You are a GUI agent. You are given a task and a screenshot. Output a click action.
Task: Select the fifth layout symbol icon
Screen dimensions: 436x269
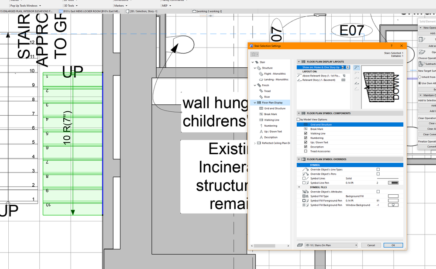point(356,89)
